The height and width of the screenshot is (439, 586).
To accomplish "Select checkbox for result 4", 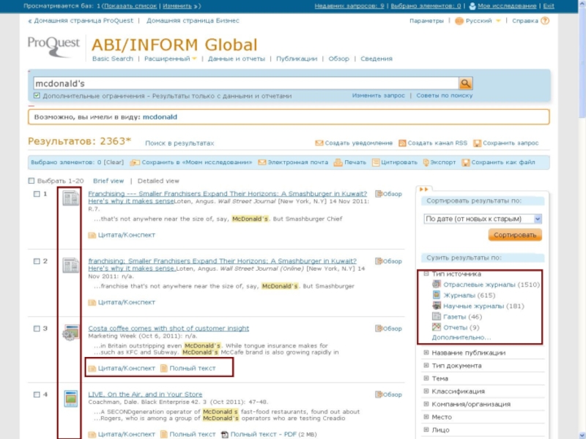I will pyautogui.click(x=37, y=394).
